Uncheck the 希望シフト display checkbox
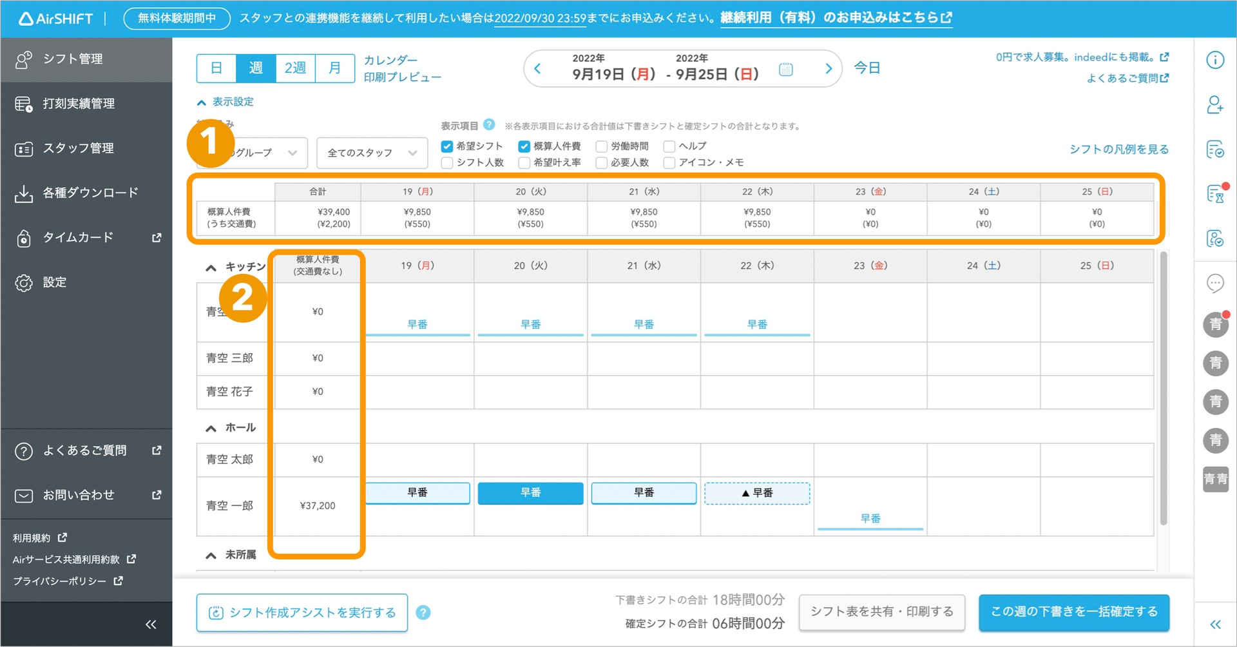Viewport: 1237px width, 647px height. (446, 146)
